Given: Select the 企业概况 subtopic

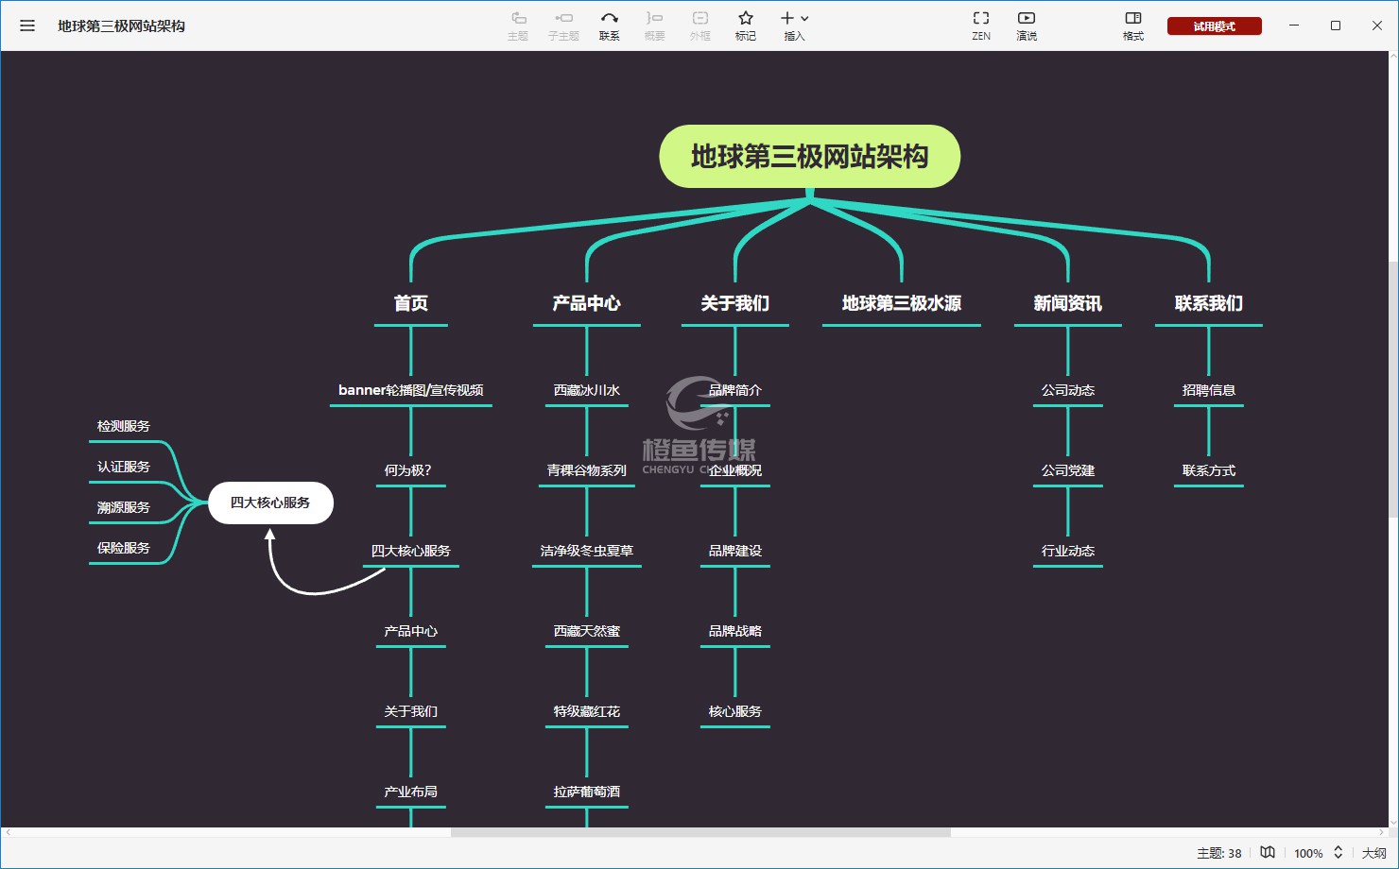Looking at the screenshot, I should tap(735, 470).
